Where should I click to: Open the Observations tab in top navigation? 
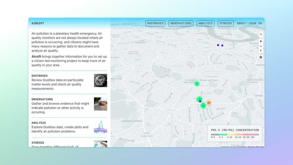tap(181, 23)
